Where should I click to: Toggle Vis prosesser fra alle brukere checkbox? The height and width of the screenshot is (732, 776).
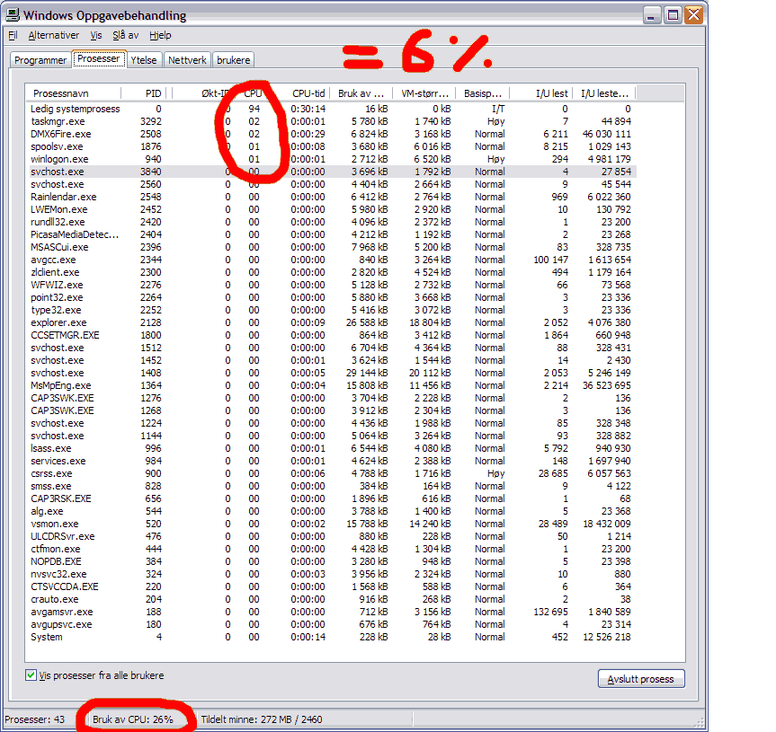tap(31, 675)
